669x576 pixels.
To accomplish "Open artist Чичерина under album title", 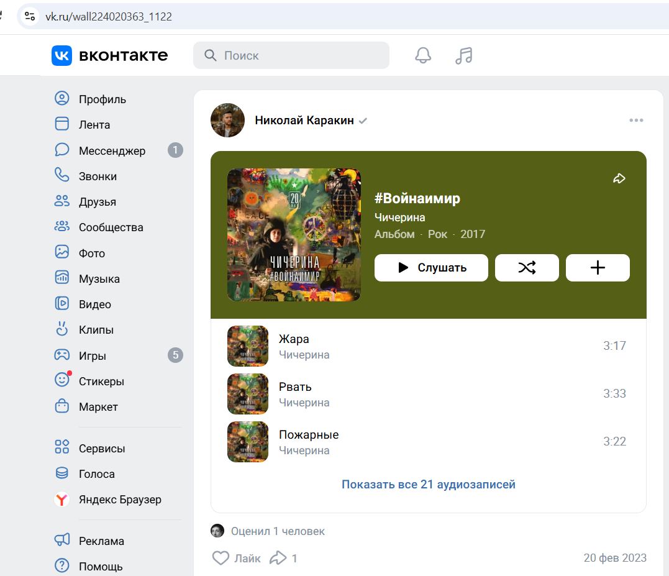I will click(x=400, y=217).
